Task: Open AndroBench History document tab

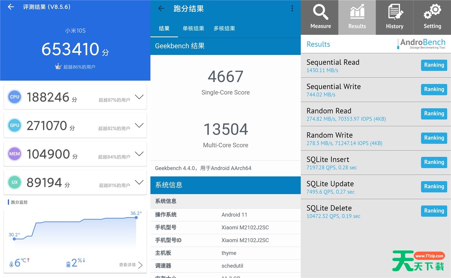Action: point(395,17)
